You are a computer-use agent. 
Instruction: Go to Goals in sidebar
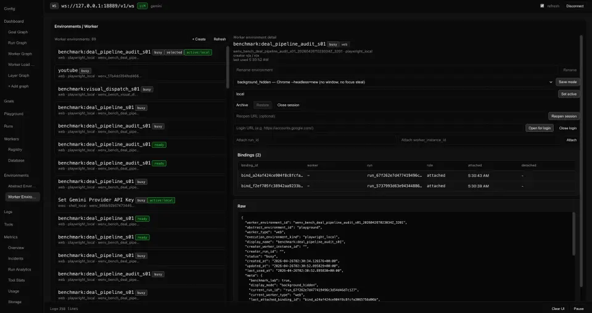(x=9, y=102)
